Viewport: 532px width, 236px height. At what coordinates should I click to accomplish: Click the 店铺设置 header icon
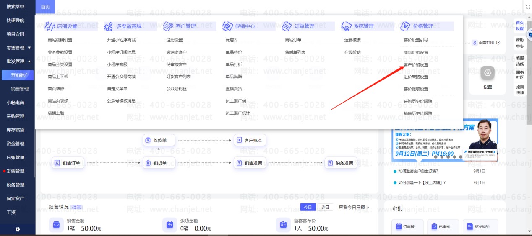(x=50, y=26)
